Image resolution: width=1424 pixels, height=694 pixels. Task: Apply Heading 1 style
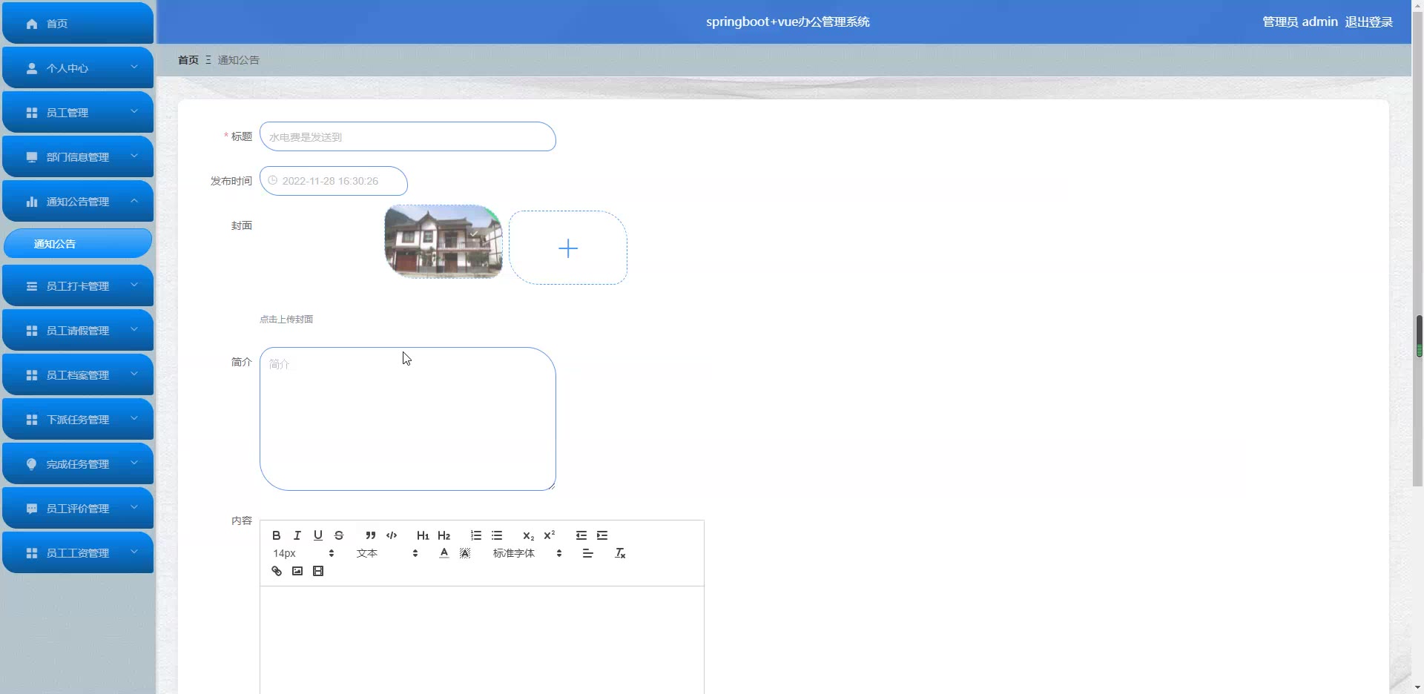[x=423, y=535]
